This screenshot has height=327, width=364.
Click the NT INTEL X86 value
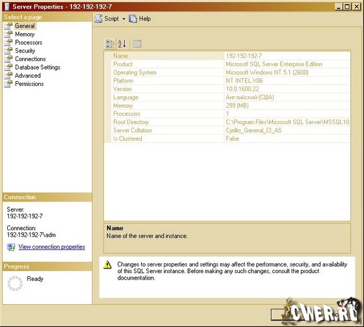click(244, 81)
